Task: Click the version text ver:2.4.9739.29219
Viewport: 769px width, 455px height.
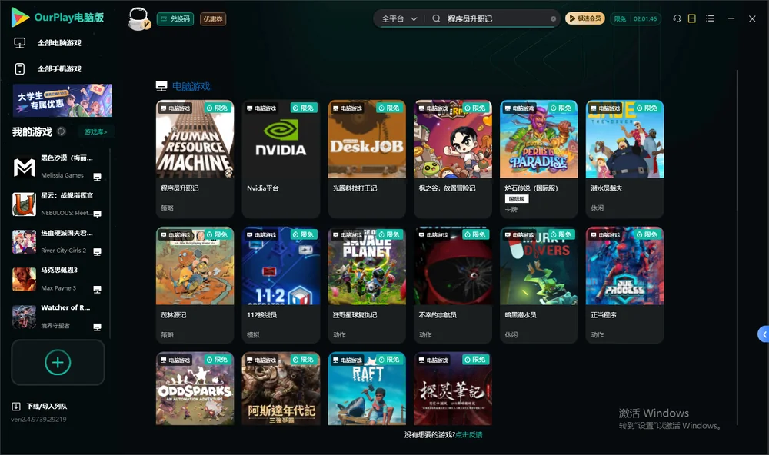Action: [x=38, y=419]
